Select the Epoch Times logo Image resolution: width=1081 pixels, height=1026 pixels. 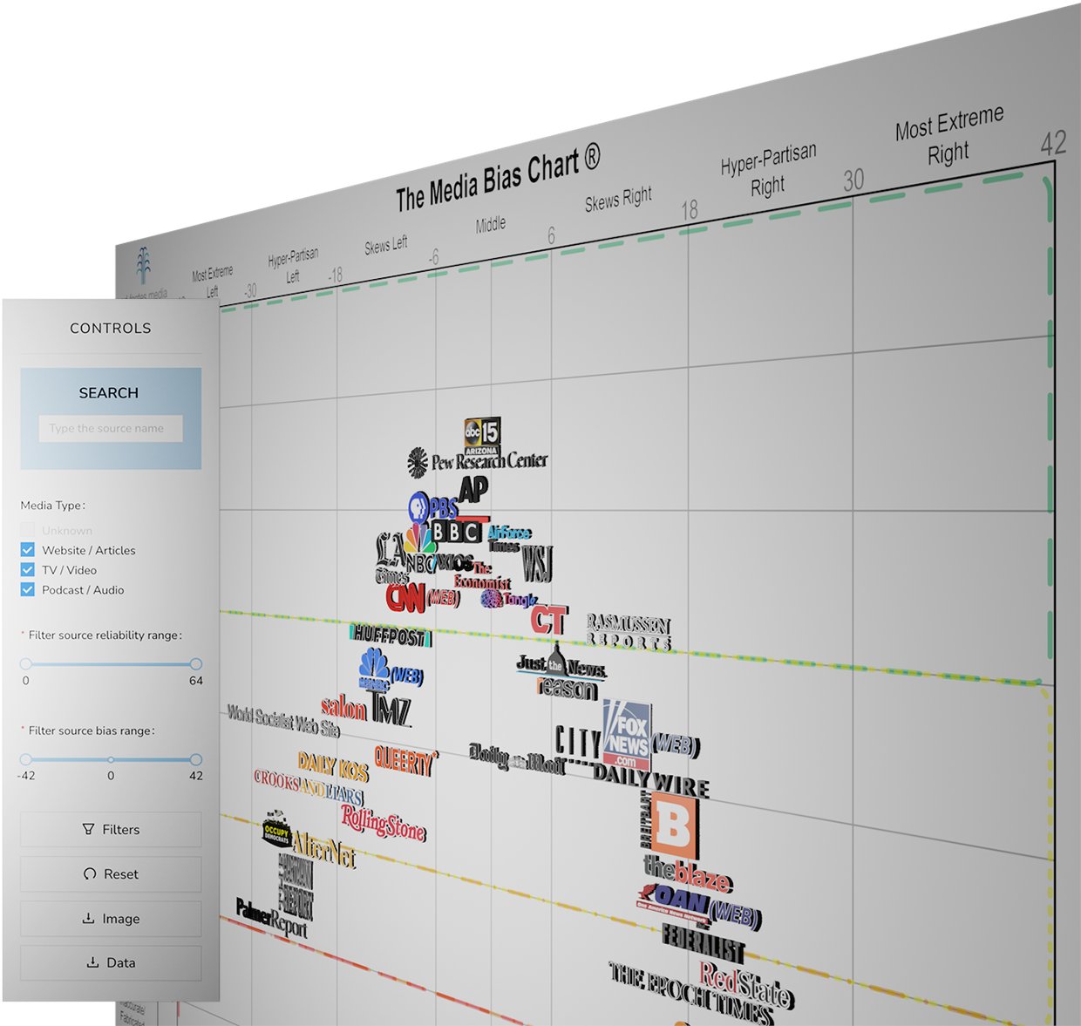point(690,993)
